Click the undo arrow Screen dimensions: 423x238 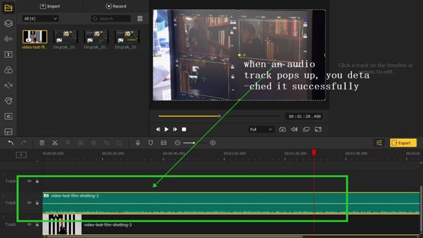[10, 143]
